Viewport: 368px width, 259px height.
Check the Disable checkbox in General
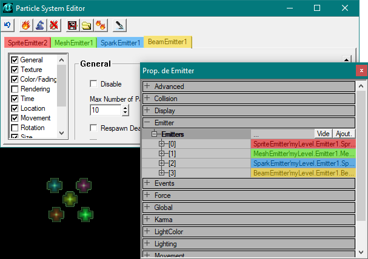(x=93, y=84)
